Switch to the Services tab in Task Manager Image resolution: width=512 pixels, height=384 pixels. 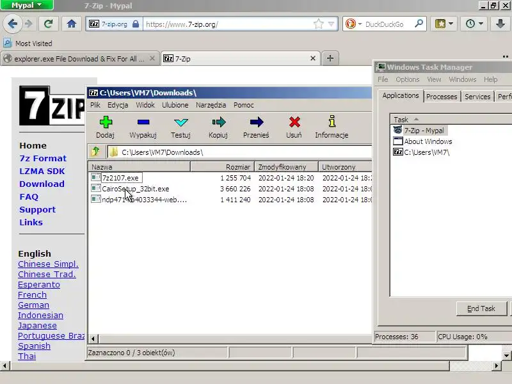point(477,97)
